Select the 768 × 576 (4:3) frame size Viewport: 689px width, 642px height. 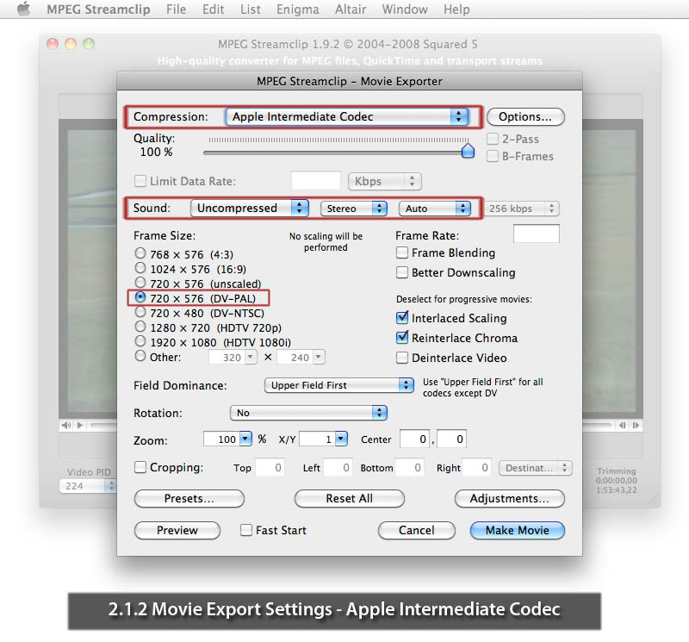click(140, 253)
